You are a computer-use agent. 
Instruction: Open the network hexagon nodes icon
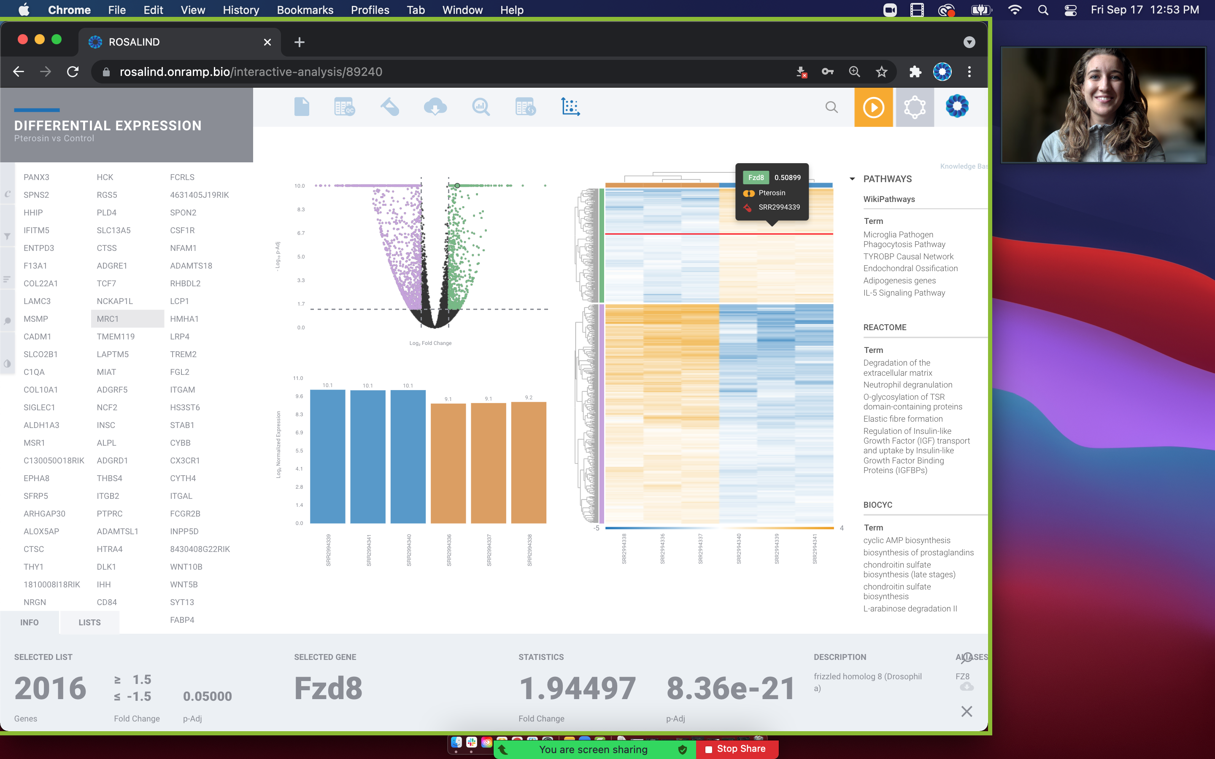pos(914,108)
